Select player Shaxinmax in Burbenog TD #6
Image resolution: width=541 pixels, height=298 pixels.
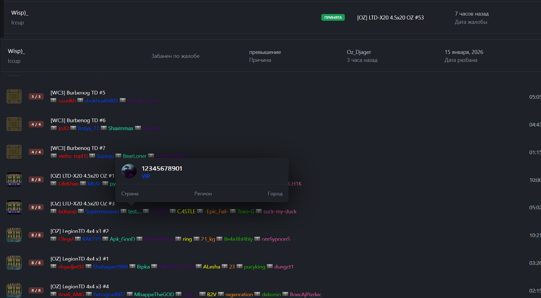point(120,128)
